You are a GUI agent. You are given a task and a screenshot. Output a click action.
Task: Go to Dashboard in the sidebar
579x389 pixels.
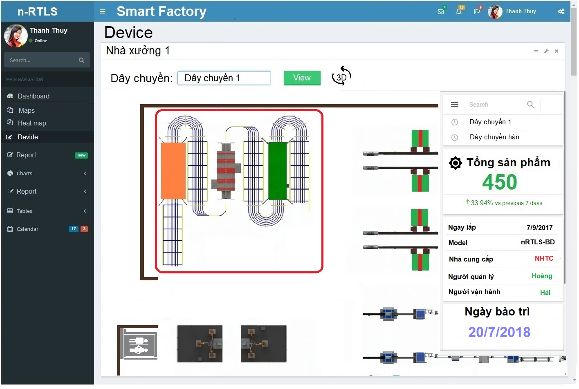[33, 96]
